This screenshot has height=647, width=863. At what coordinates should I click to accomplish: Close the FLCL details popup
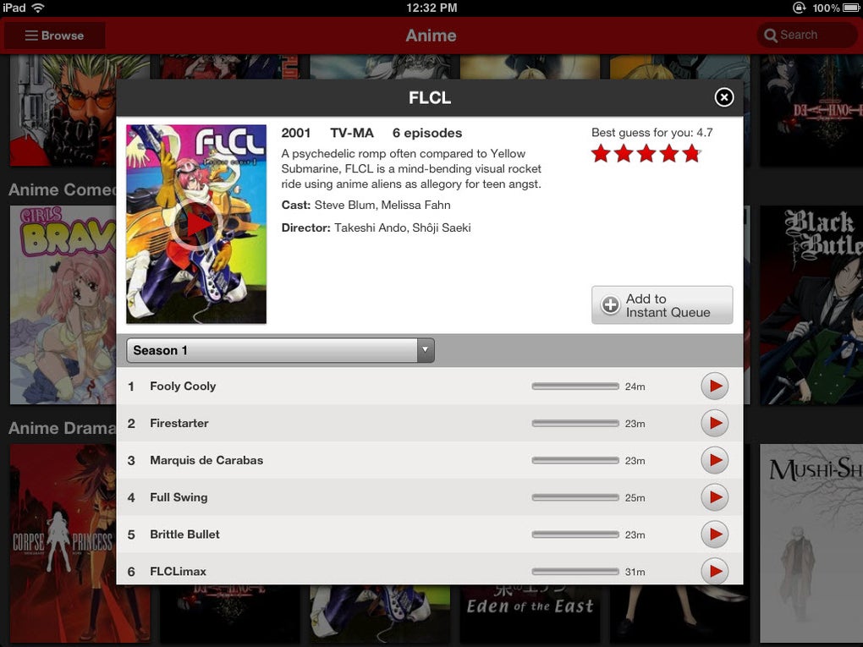click(724, 97)
